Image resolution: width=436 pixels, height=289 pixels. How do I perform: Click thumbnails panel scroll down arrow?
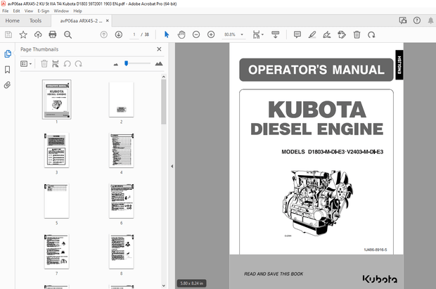point(163,285)
